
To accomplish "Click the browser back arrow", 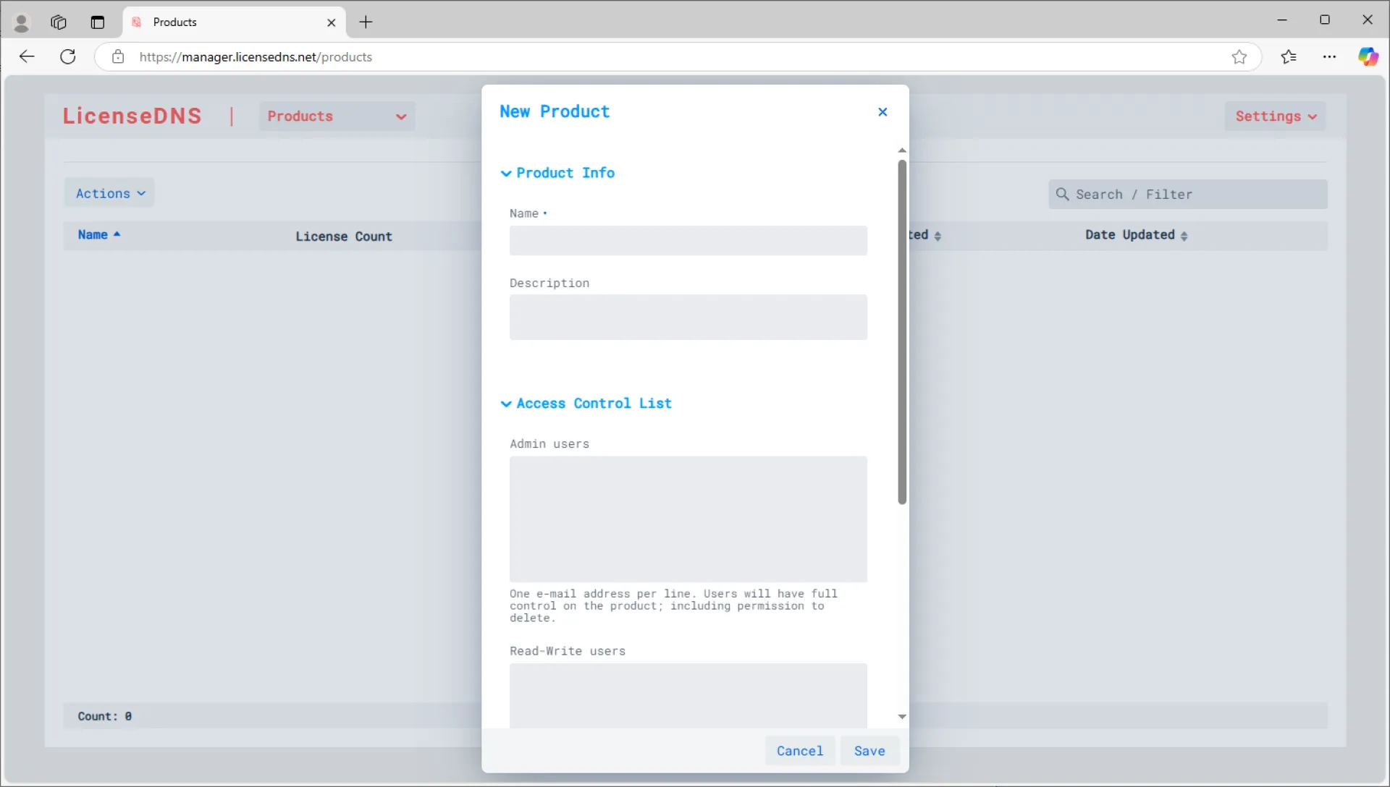I will (27, 57).
